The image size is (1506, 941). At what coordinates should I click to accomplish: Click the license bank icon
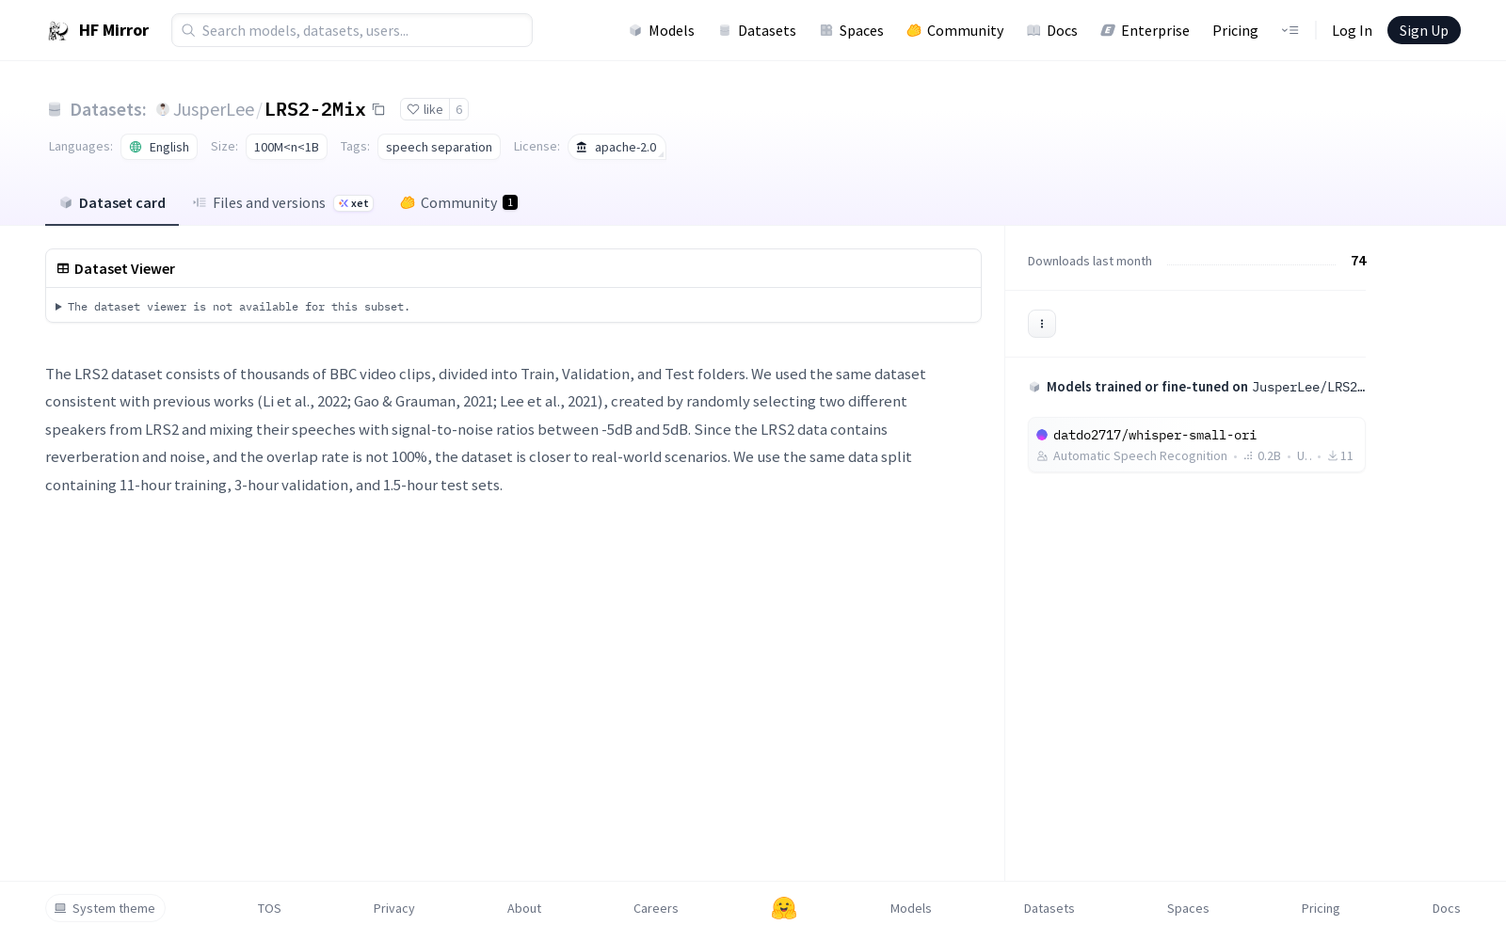pos(582,147)
